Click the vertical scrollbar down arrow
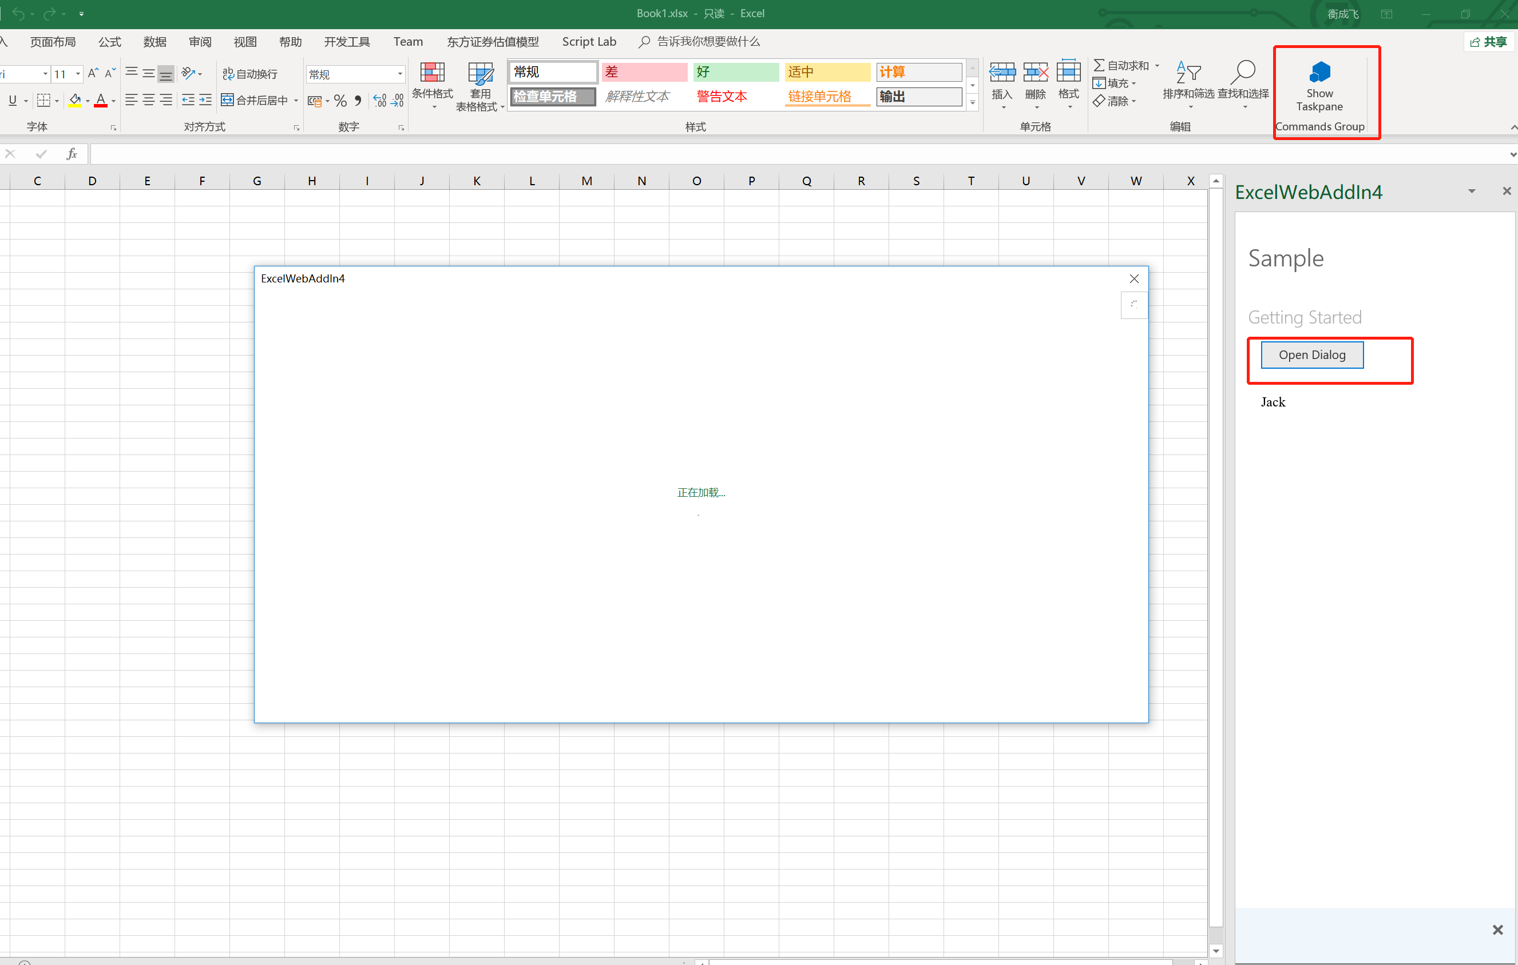Screen dimensions: 1518x965 click(1216, 951)
